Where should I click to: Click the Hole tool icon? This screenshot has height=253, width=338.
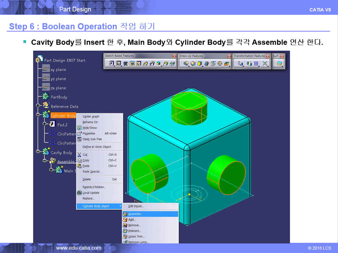tap(138, 64)
